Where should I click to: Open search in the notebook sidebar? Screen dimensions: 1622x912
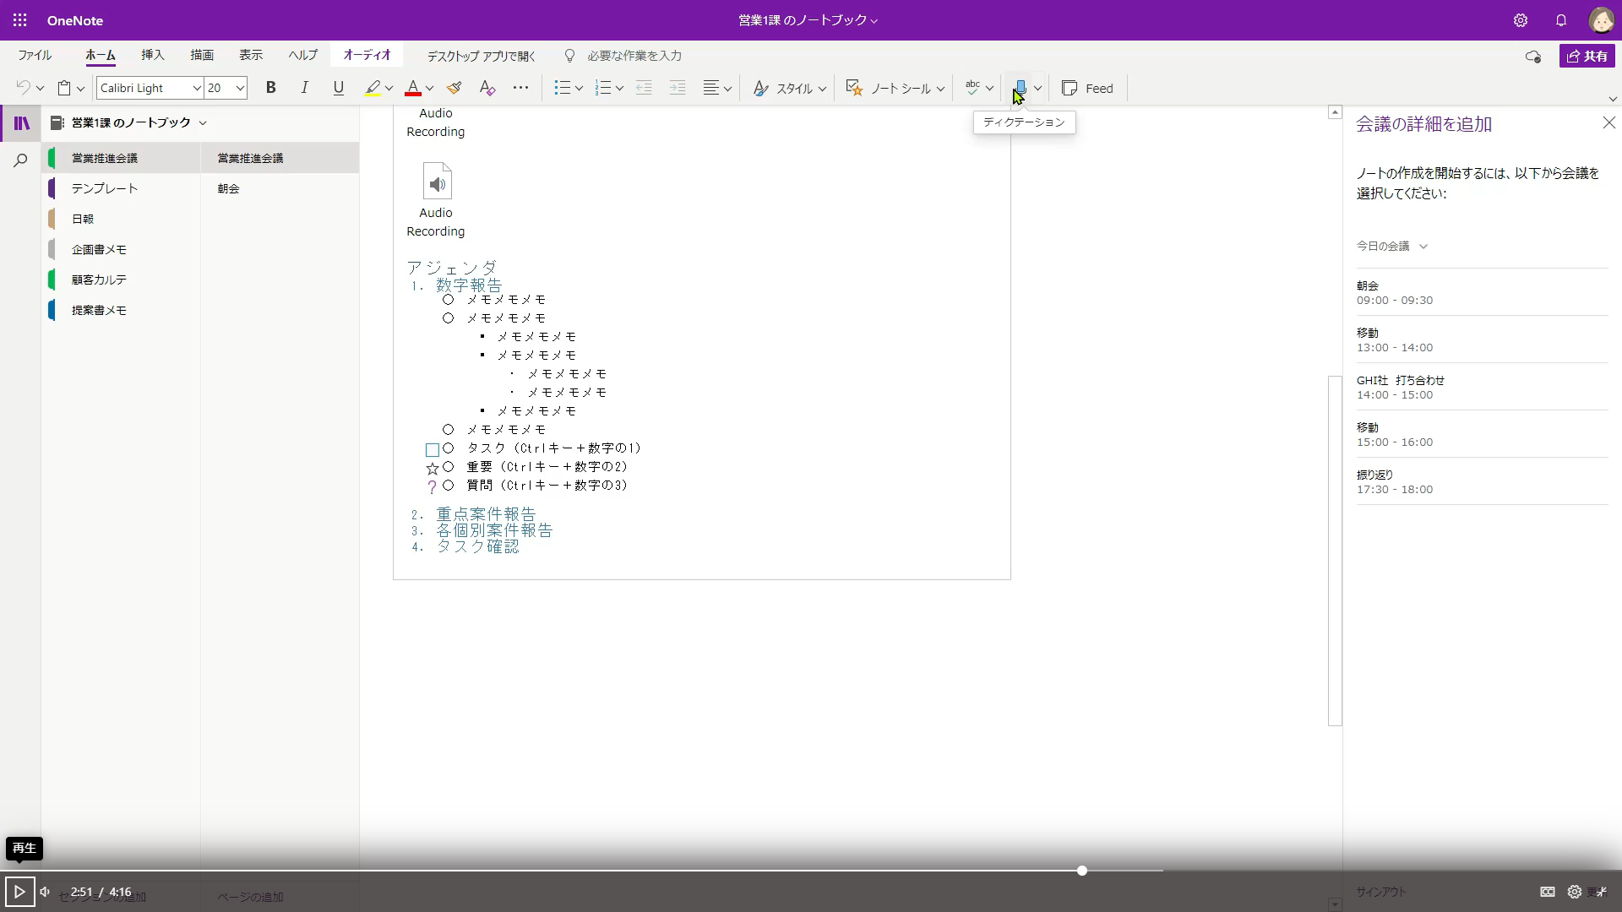[20, 160]
